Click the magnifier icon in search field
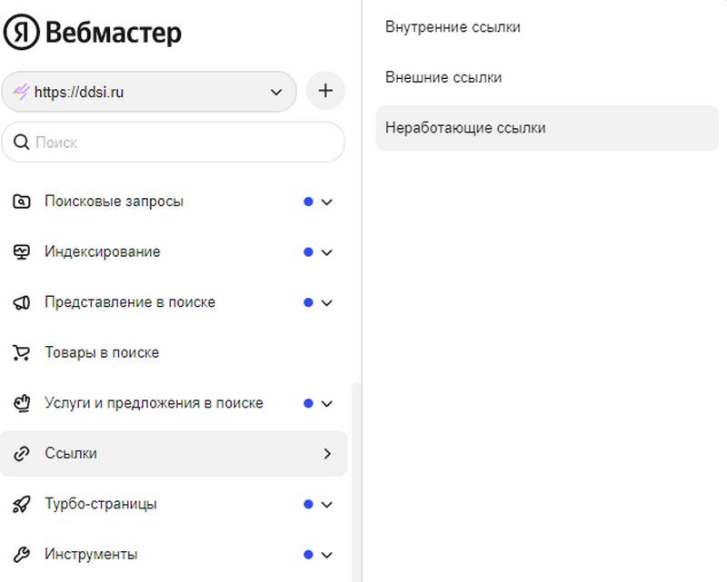 (x=21, y=143)
